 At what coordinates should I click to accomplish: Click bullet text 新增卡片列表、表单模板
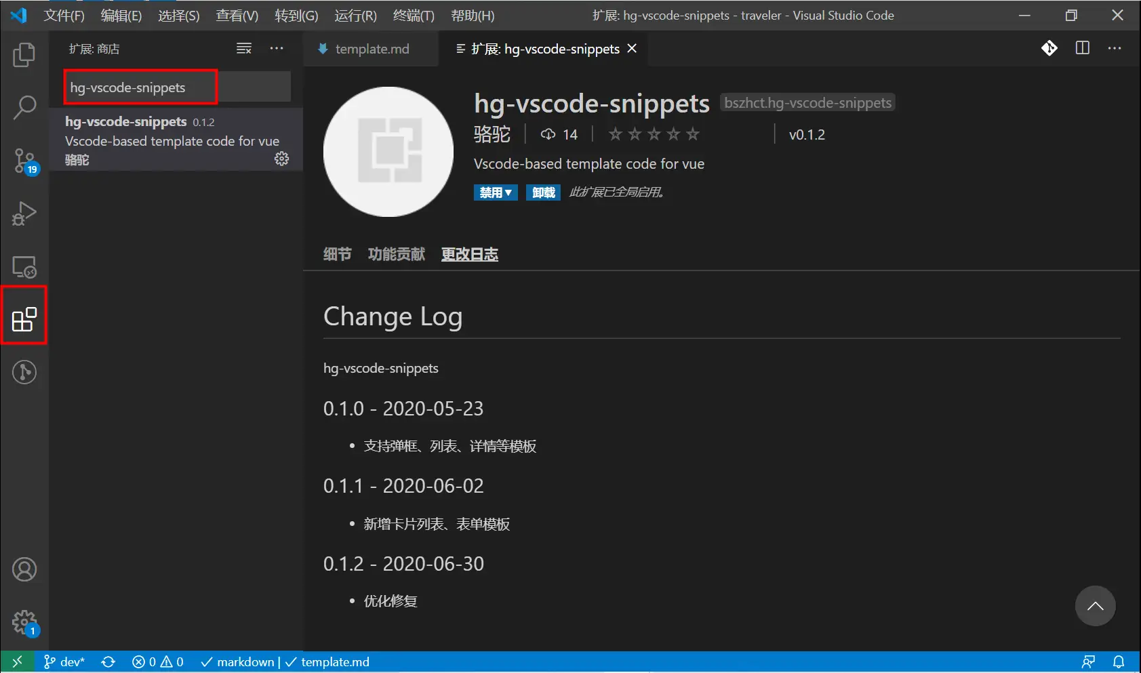point(437,524)
